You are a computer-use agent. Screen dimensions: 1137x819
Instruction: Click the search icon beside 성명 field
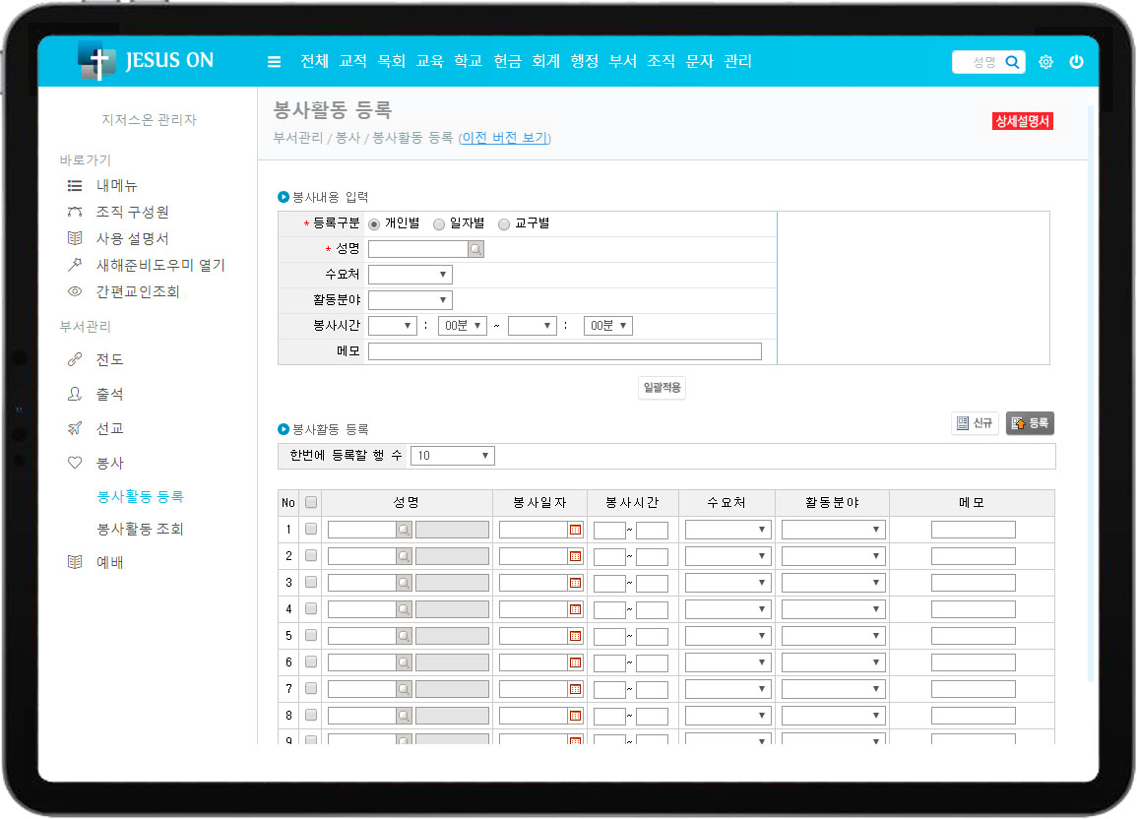click(475, 249)
